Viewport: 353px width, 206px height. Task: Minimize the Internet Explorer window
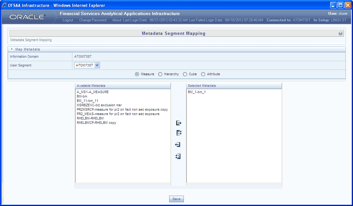(333, 5)
